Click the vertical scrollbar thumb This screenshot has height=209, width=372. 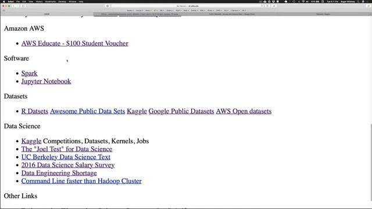point(371,163)
